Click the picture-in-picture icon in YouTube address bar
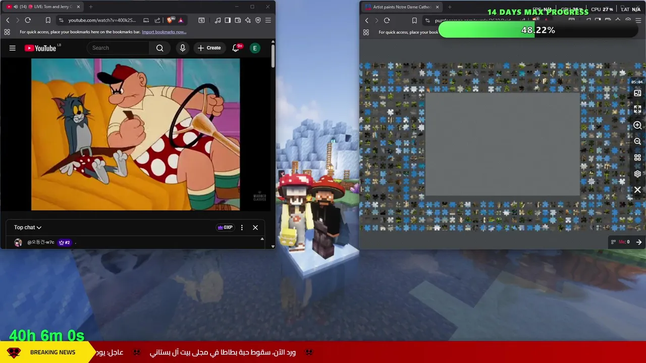Viewport: 646px width, 363px height. click(x=146, y=20)
